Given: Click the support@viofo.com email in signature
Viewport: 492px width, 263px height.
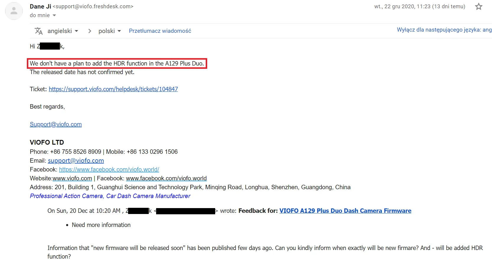Looking at the screenshot, I should [76, 161].
